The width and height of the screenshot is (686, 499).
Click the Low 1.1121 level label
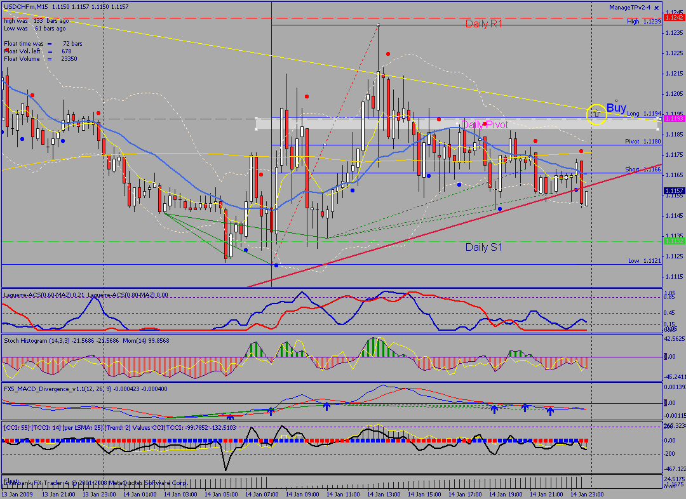(645, 261)
